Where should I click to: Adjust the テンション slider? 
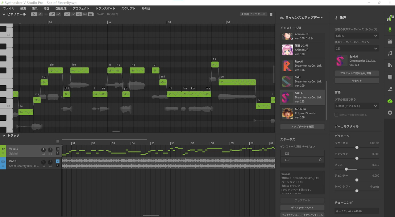pos(357,158)
